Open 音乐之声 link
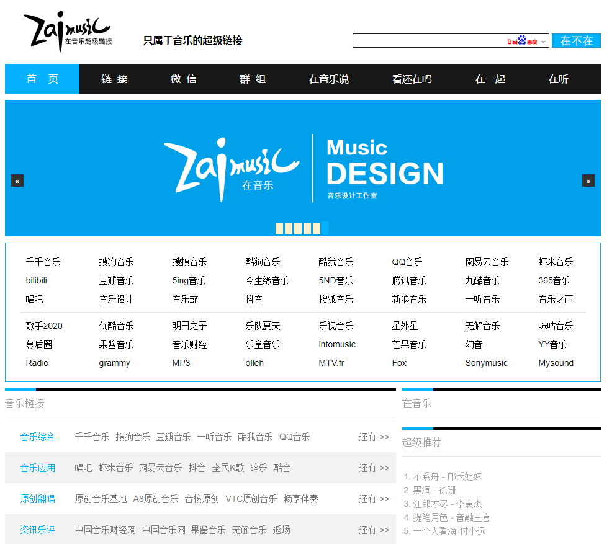Screen dimensions: 612x544 tap(556, 300)
